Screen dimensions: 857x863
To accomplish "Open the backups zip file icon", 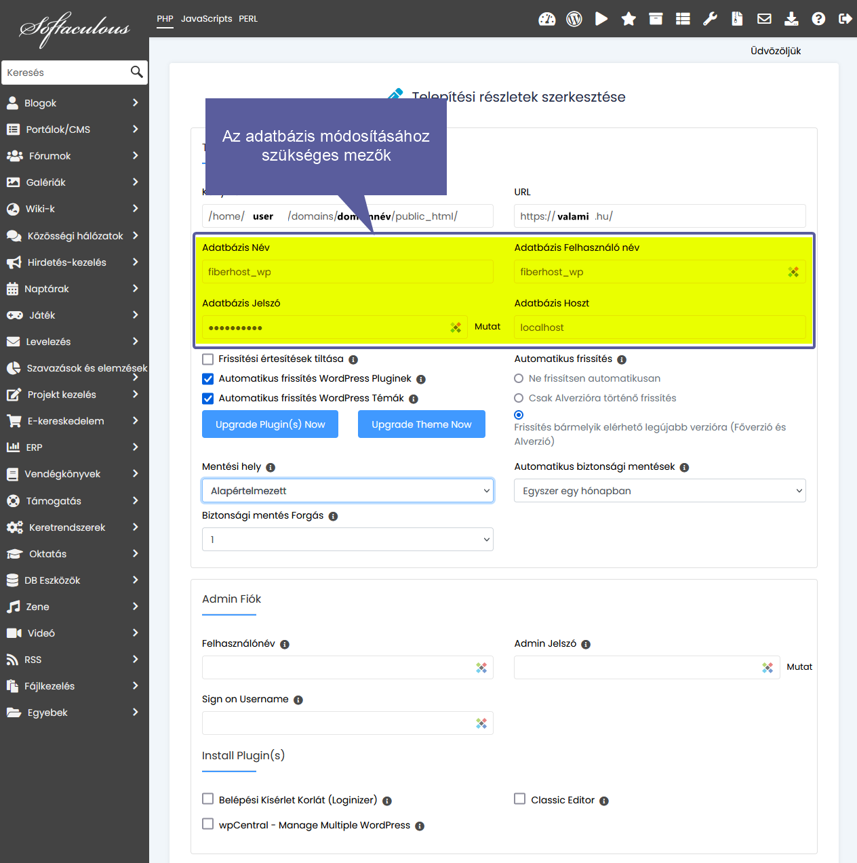I will tap(737, 19).
